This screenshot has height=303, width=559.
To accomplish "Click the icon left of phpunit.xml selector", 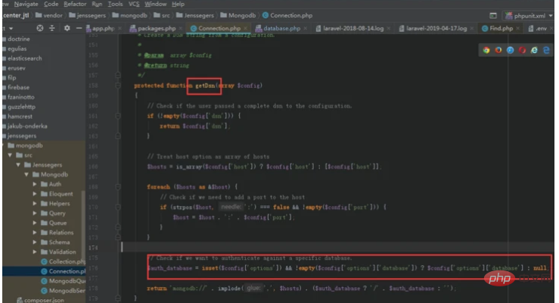I will [x=493, y=16].
